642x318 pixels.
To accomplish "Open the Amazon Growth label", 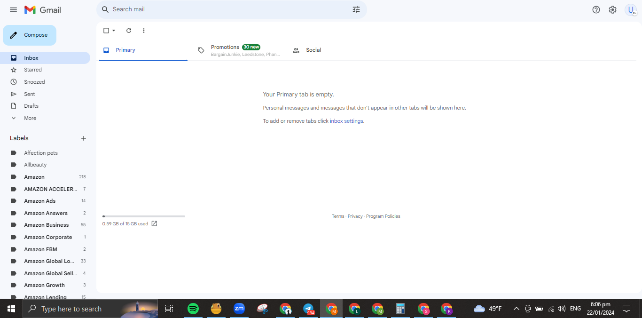I will tap(45, 285).
